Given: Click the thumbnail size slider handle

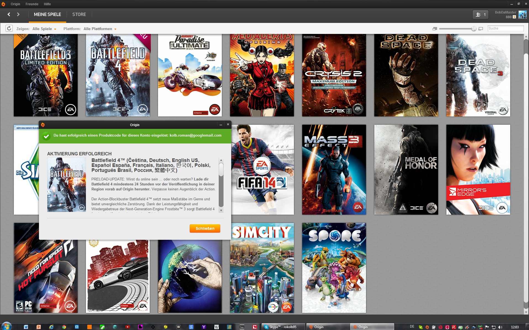Looking at the screenshot, I should [474, 29].
